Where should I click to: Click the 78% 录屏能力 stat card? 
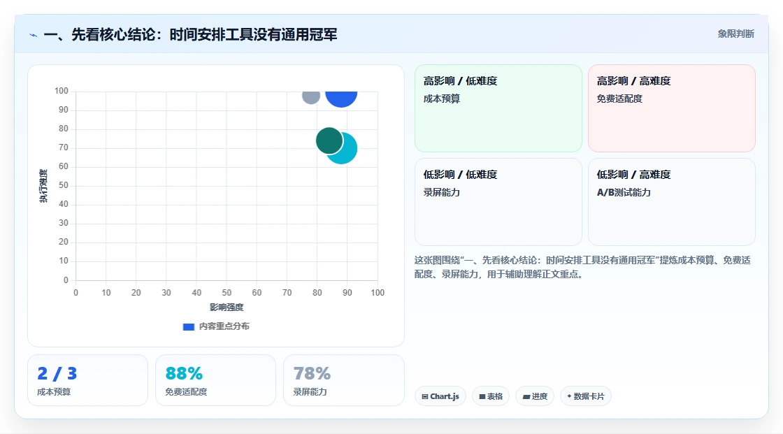point(343,380)
